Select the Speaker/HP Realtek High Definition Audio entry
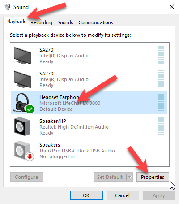 point(89,126)
